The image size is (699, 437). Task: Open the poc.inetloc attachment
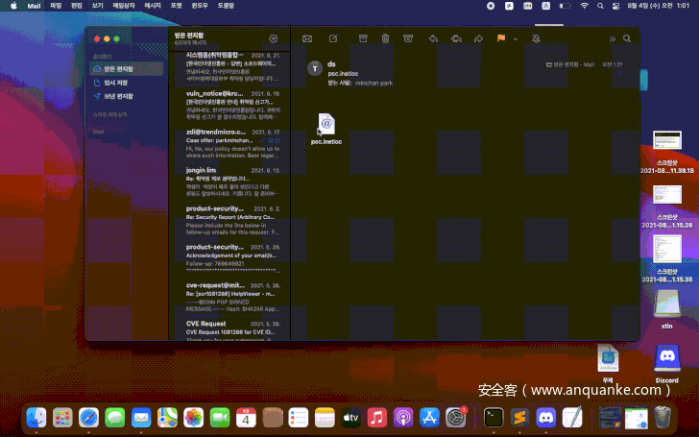(326, 124)
